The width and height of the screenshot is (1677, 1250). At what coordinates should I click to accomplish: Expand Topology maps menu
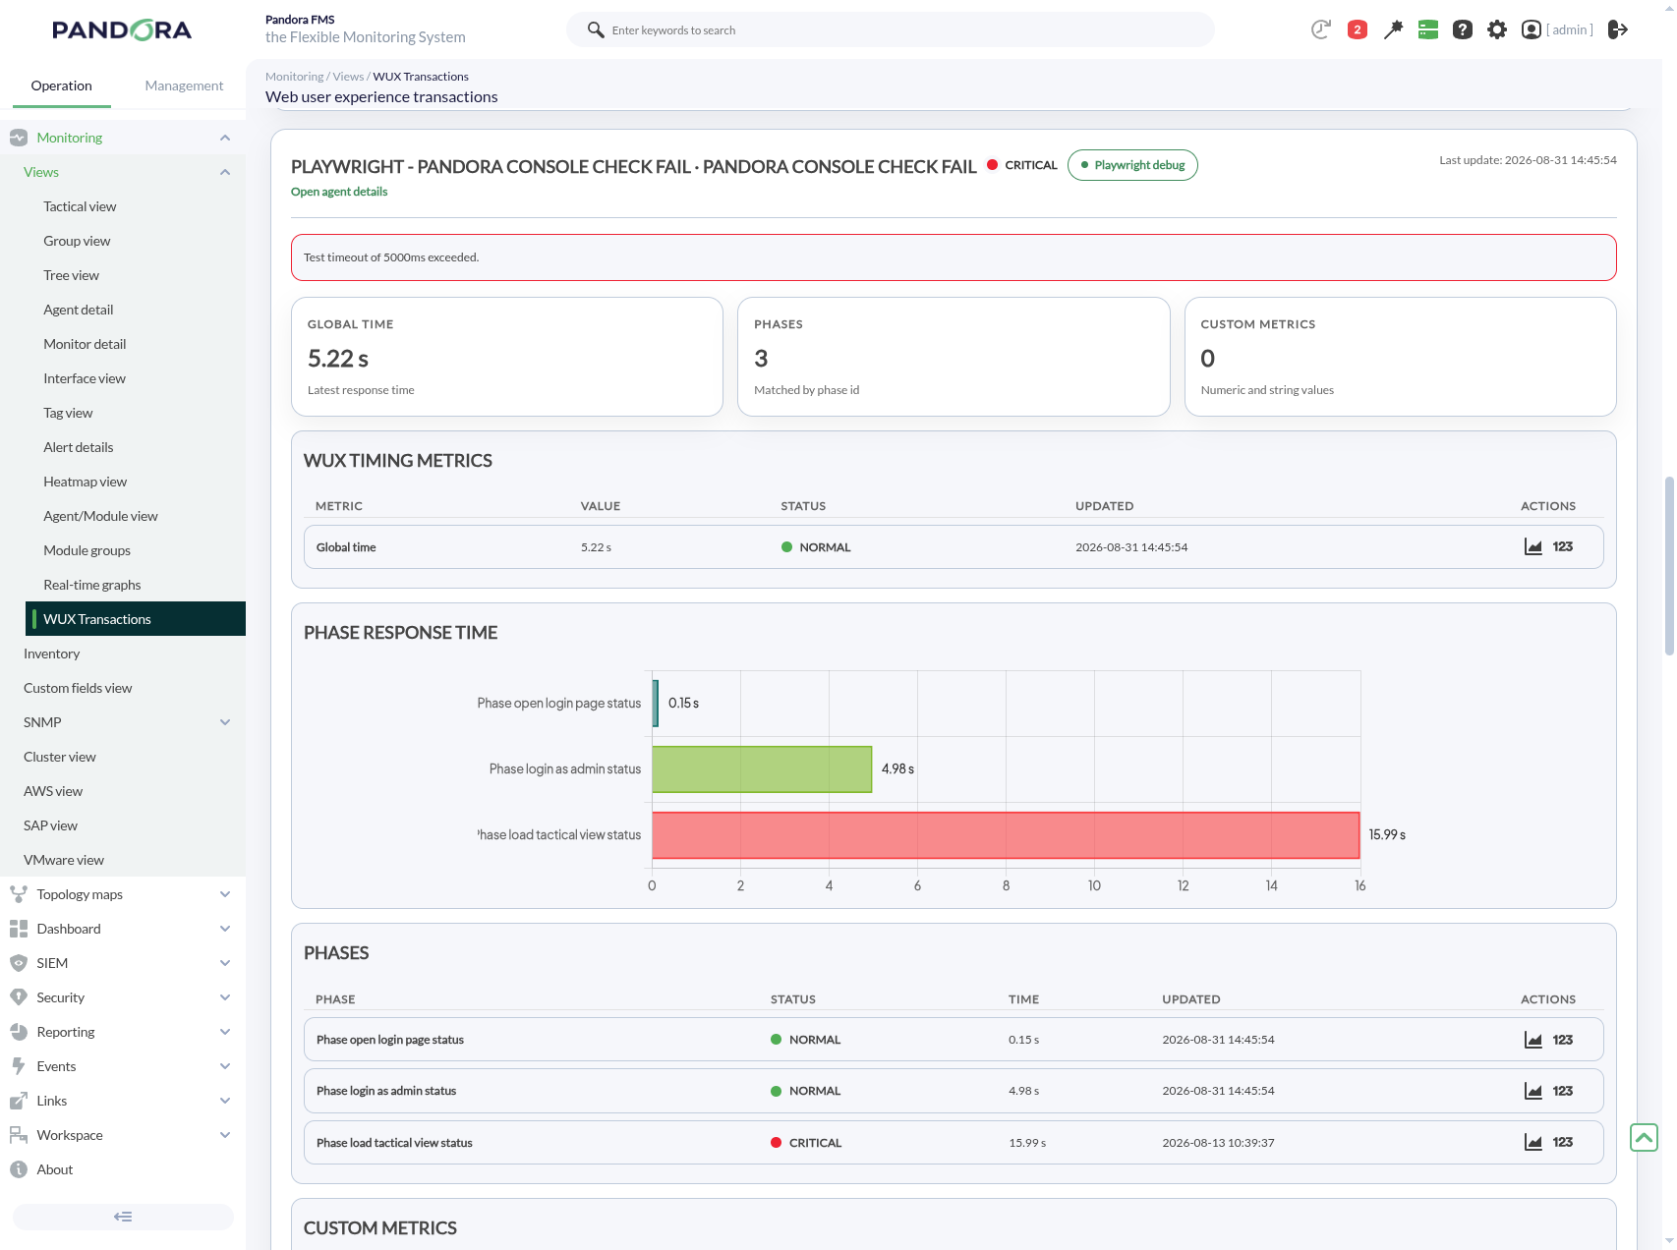225,894
